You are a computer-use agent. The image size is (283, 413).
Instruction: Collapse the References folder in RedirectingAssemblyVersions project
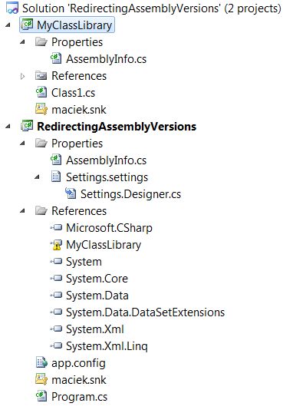coord(23,211)
